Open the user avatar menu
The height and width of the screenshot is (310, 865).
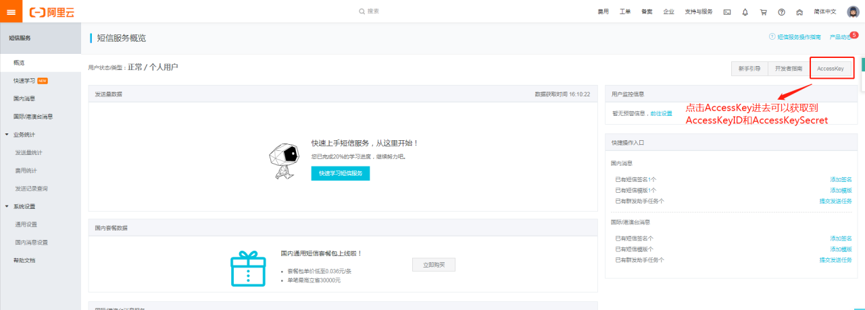pyautogui.click(x=853, y=11)
